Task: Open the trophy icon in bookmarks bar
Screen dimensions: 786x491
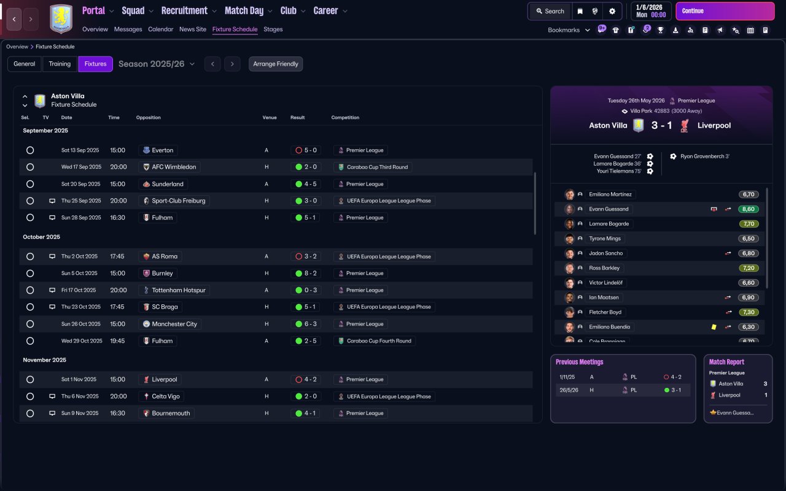Action: [661, 30]
